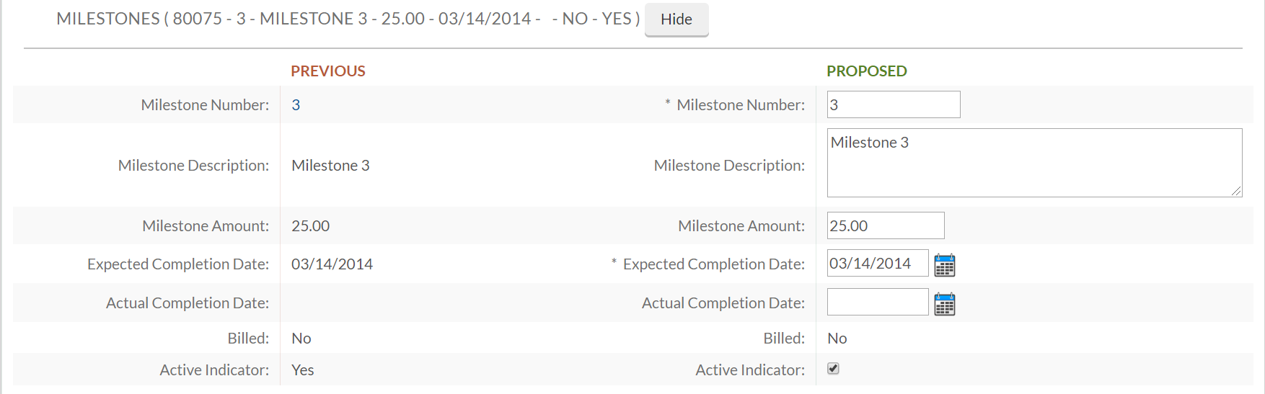
Task: Click the PROPOSED column heading
Action: tap(866, 71)
